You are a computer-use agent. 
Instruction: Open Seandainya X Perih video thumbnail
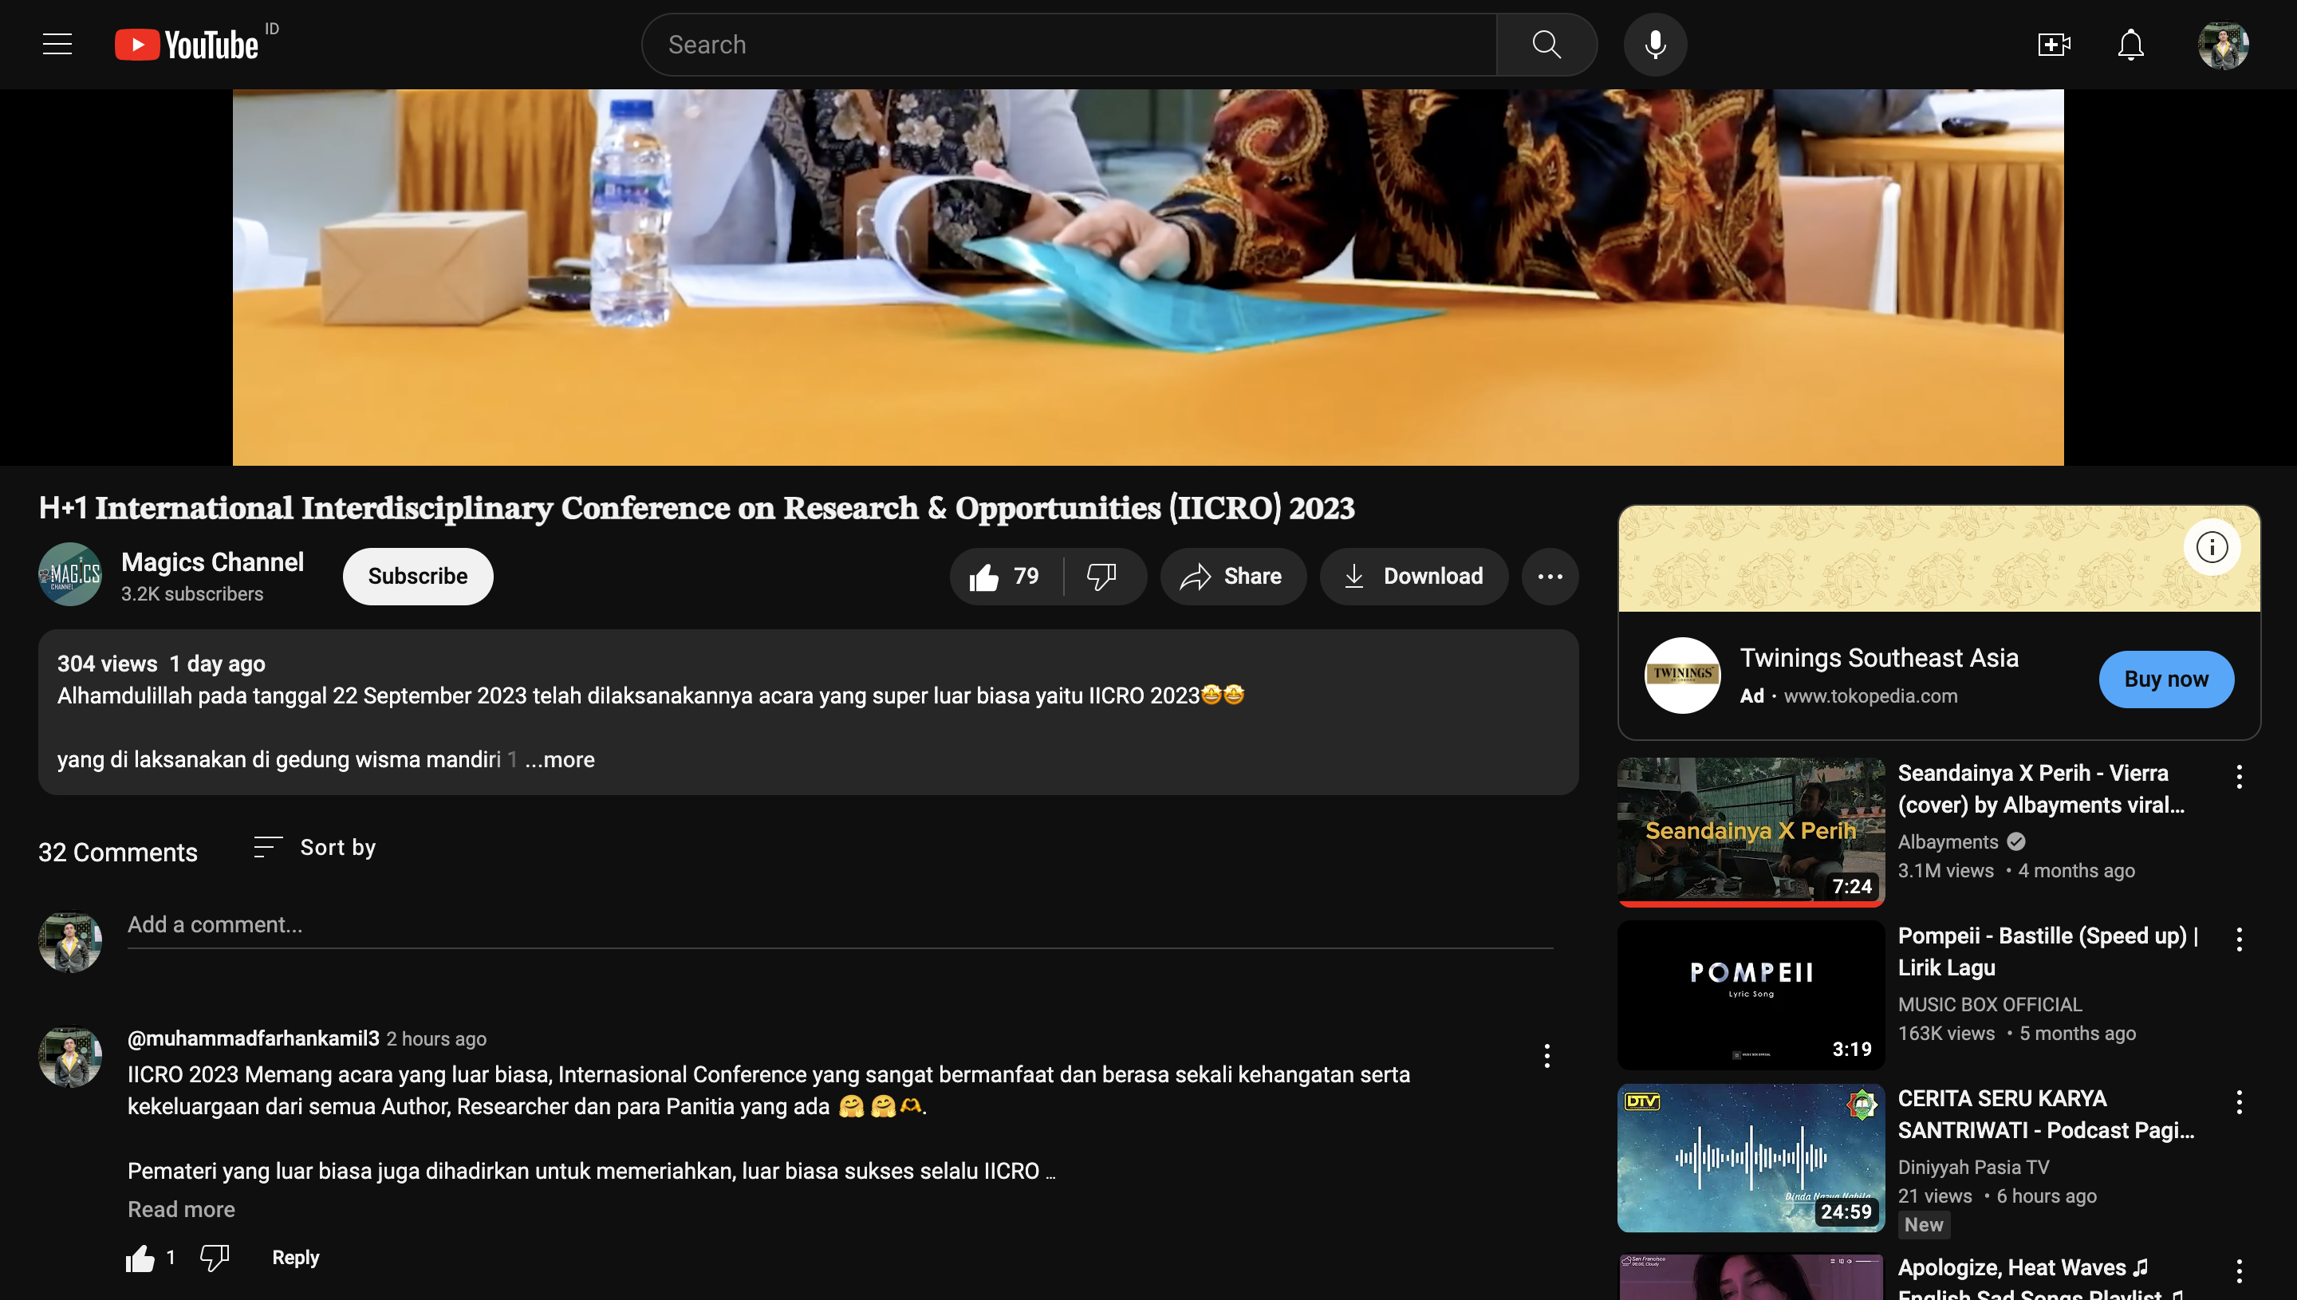pyautogui.click(x=1751, y=831)
